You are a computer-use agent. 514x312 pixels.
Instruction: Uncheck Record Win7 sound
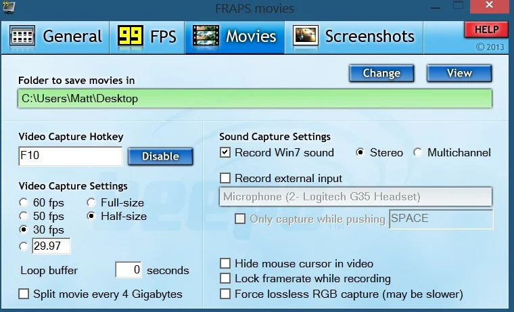[x=277, y=152]
